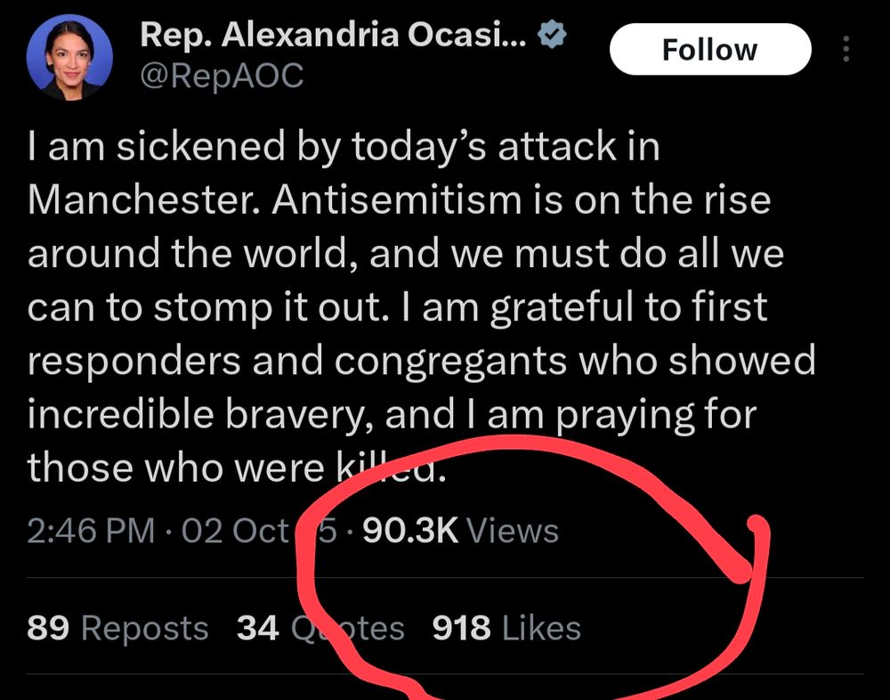This screenshot has height=700, width=890.
Task: Follow the RepAOC account
Action: click(x=709, y=49)
